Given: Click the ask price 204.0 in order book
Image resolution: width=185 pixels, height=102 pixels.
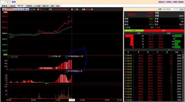Looking at the screenshot, I should [x=161, y=47].
